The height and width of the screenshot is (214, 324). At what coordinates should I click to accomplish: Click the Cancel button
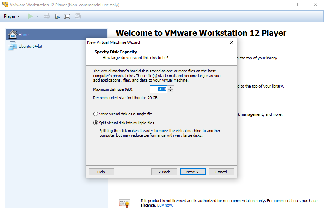click(x=221, y=172)
